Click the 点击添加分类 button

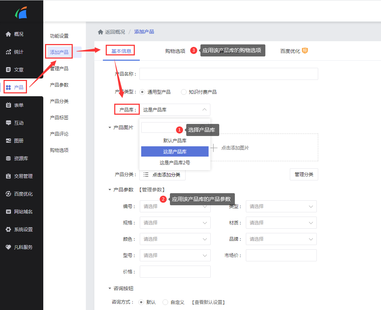[162, 175]
